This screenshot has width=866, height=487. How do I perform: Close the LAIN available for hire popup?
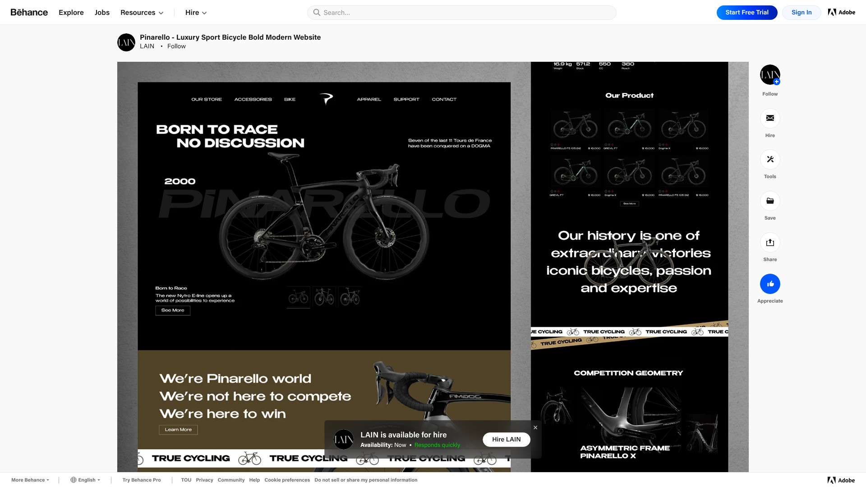tap(535, 427)
